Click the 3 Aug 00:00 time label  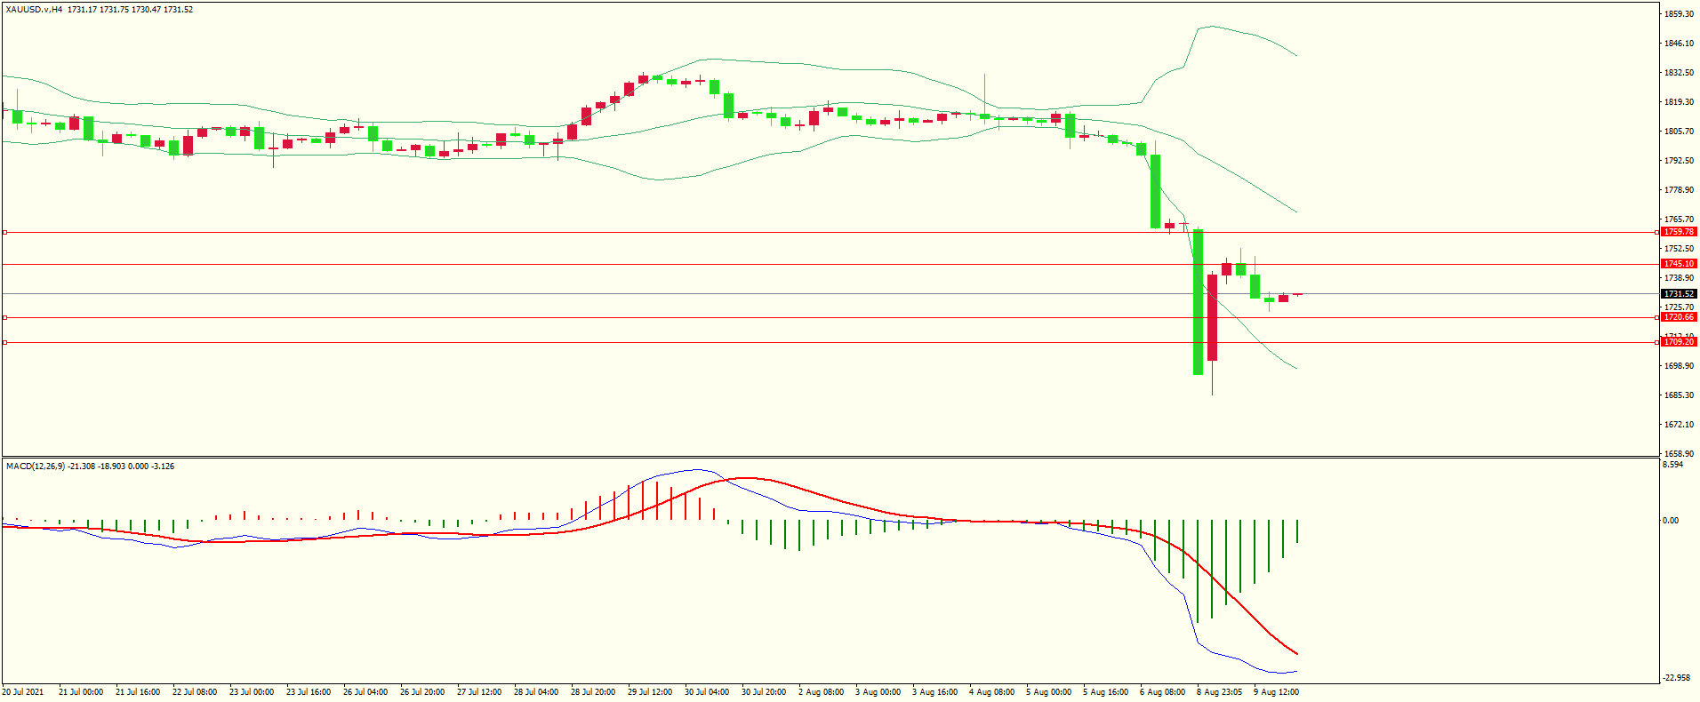(878, 692)
